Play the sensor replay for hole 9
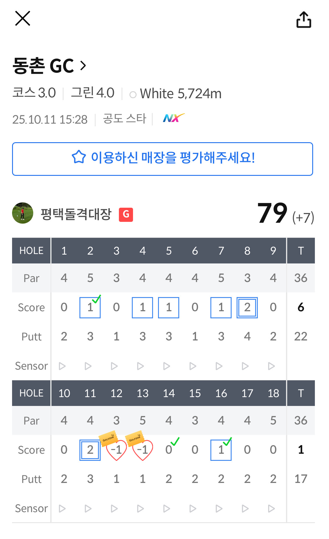 point(271,366)
